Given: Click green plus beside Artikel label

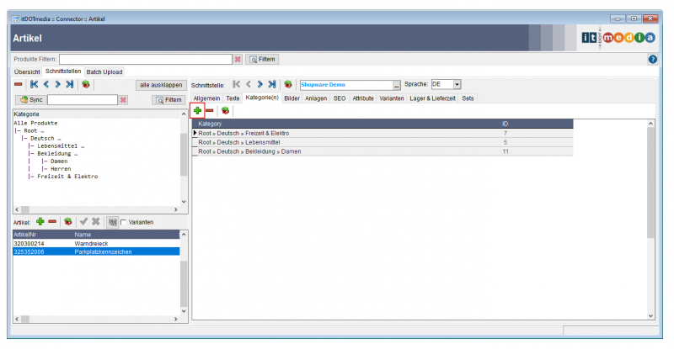Looking at the screenshot, I should [x=40, y=221].
